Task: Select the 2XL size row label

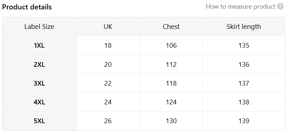Action: point(39,64)
